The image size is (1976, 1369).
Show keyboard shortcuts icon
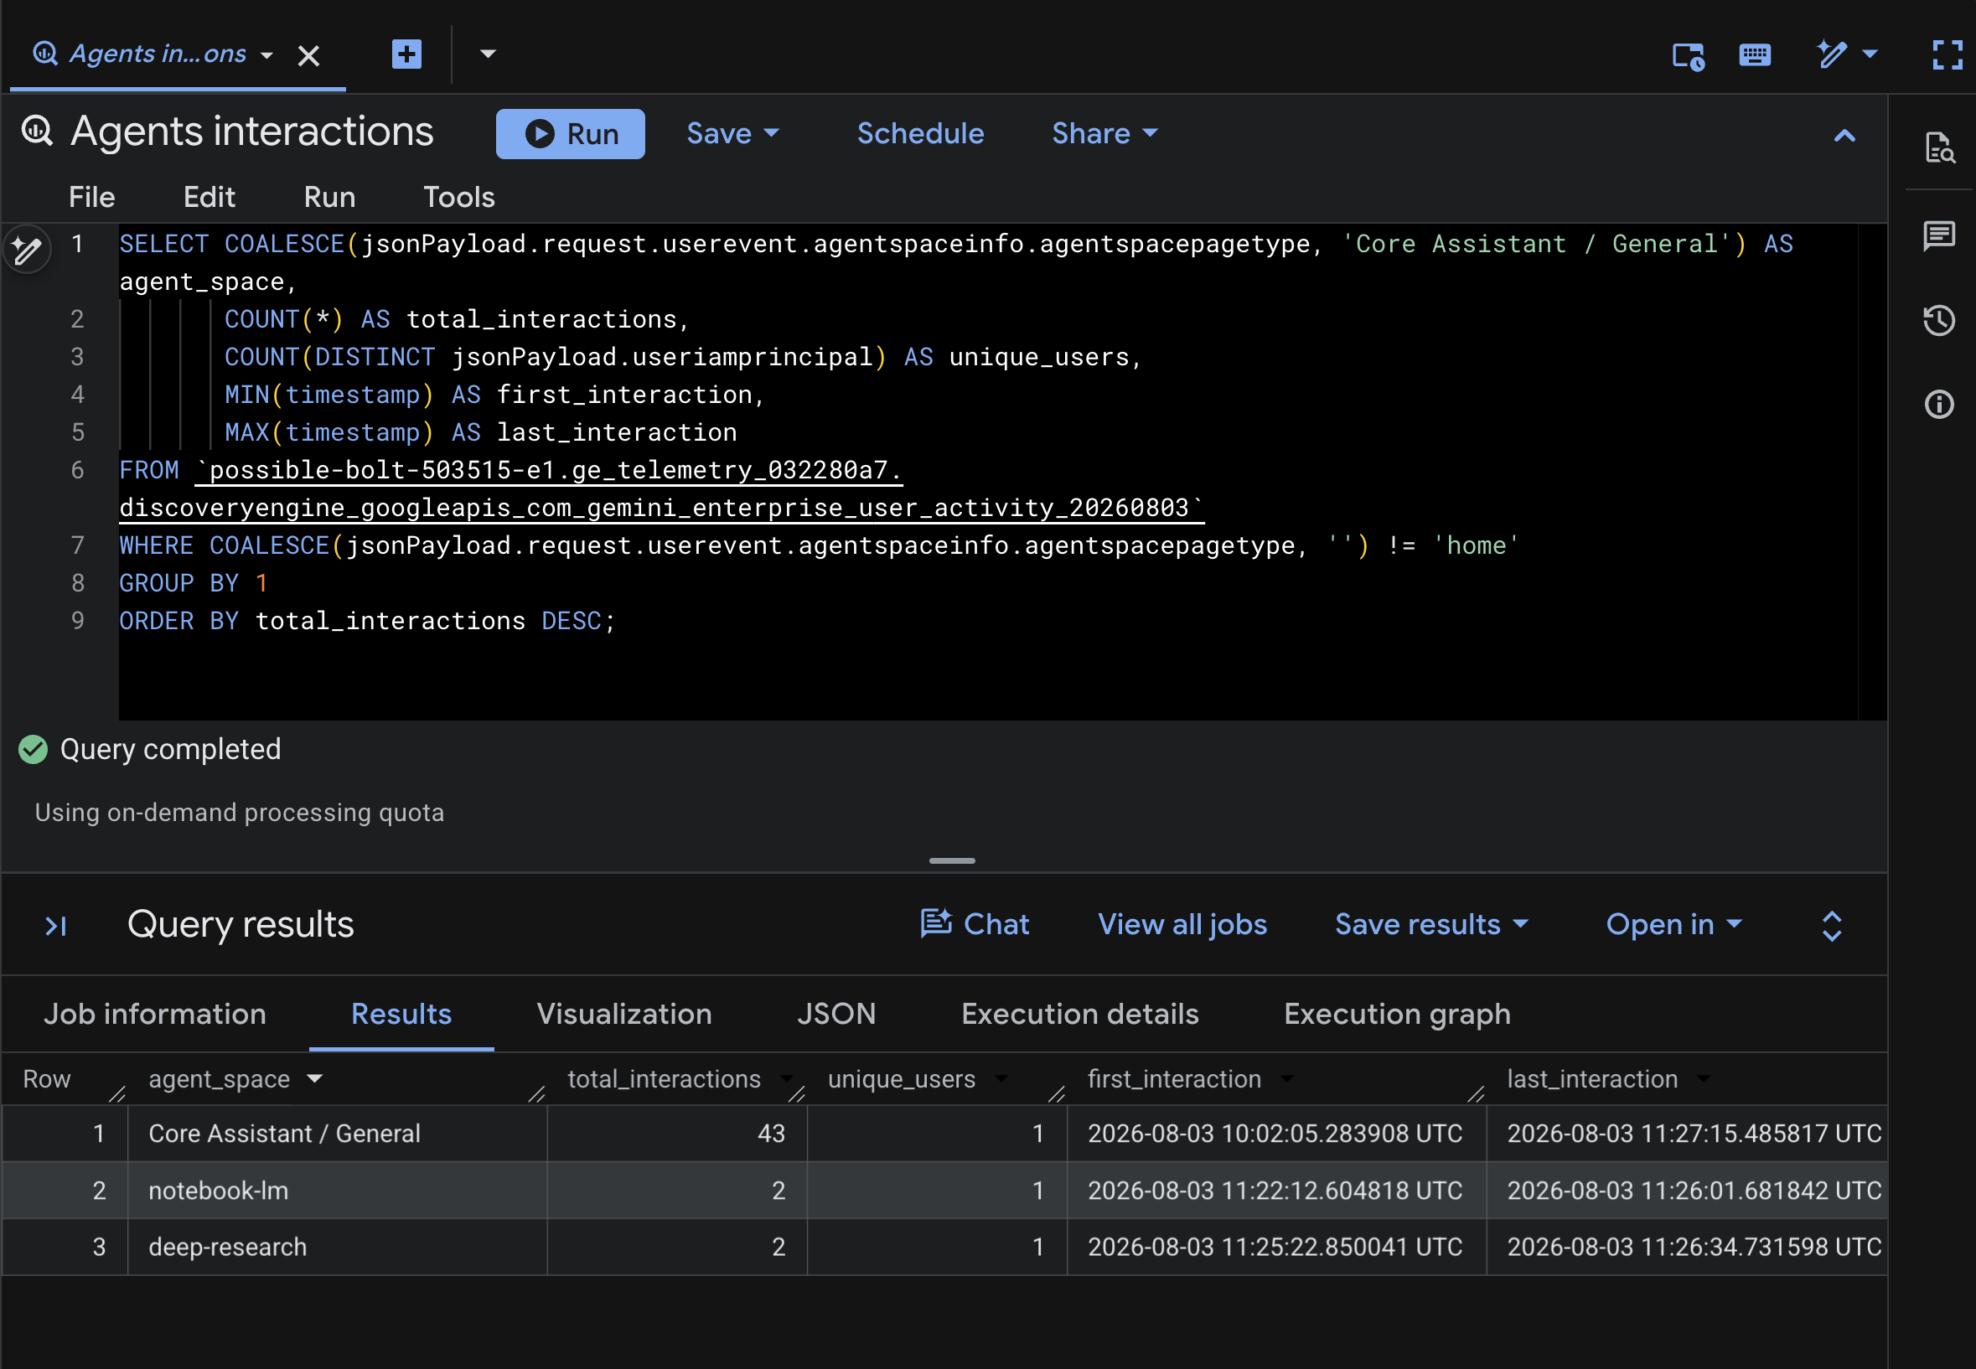(x=1755, y=56)
